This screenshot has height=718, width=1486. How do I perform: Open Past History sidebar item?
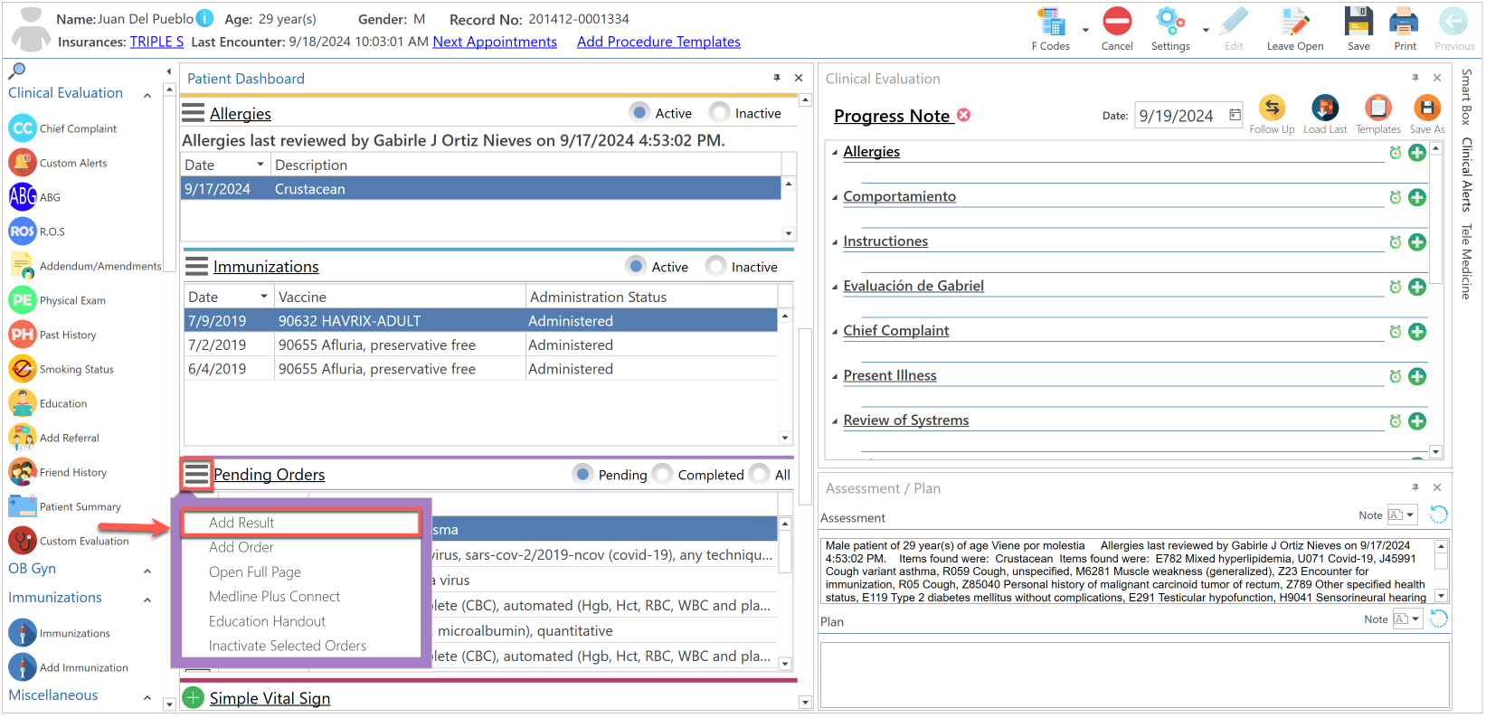tap(52, 335)
